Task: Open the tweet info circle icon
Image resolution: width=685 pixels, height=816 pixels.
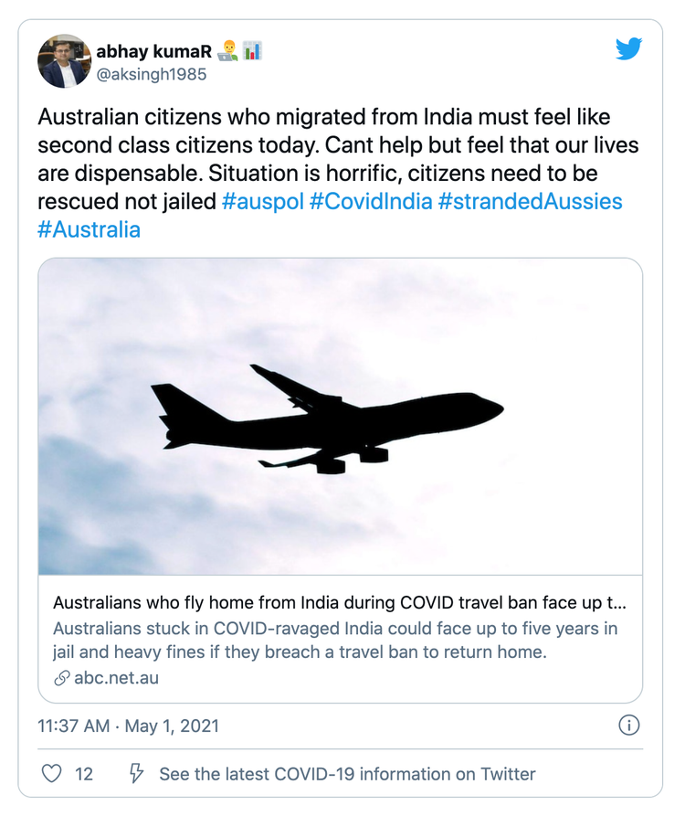Action: click(628, 726)
